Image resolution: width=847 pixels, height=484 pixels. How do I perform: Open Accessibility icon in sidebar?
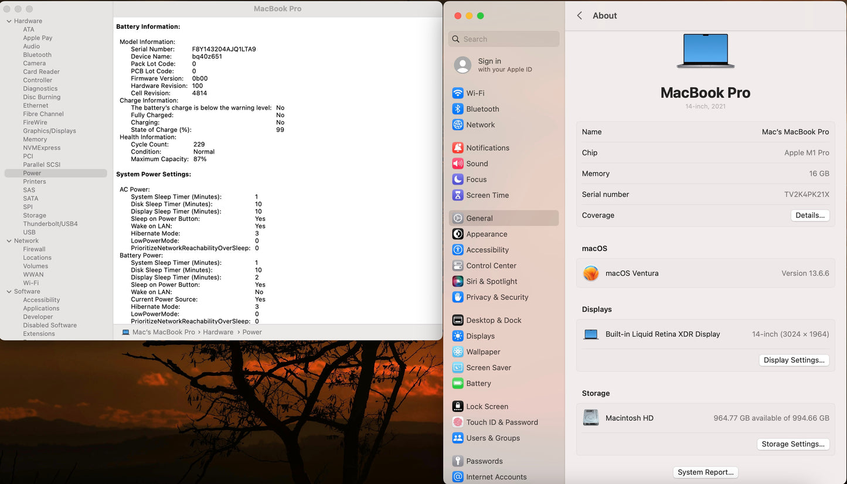(458, 250)
